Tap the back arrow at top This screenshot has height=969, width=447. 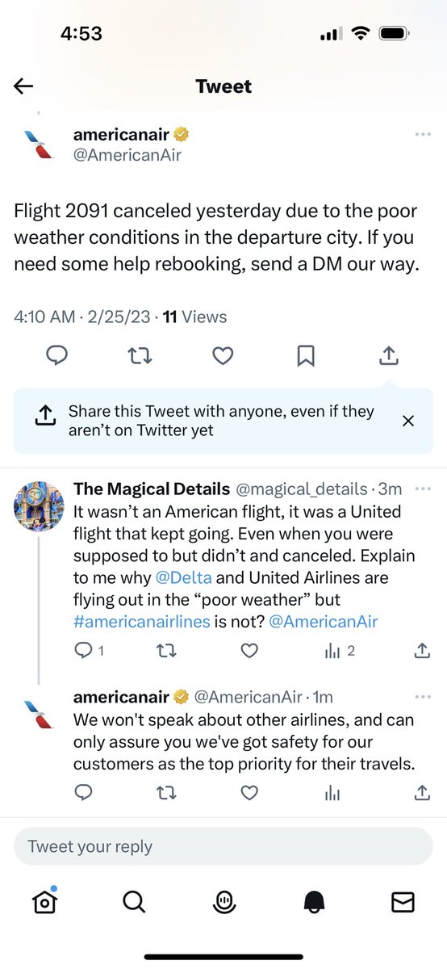(x=23, y=86)
